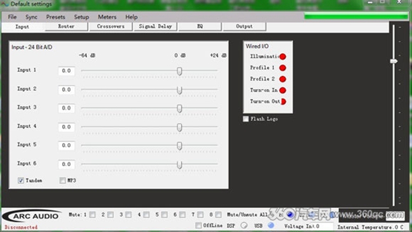Click the Profile 2 red indicator
This screenshot has height=232, width=412.
click(283, 79)
